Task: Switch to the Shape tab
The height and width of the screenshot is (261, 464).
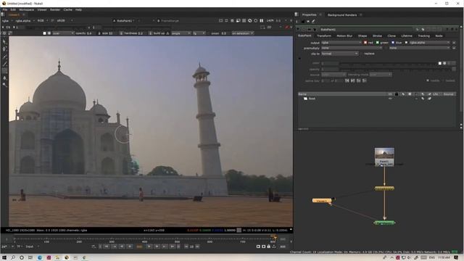Action: (x=362, y=36)
